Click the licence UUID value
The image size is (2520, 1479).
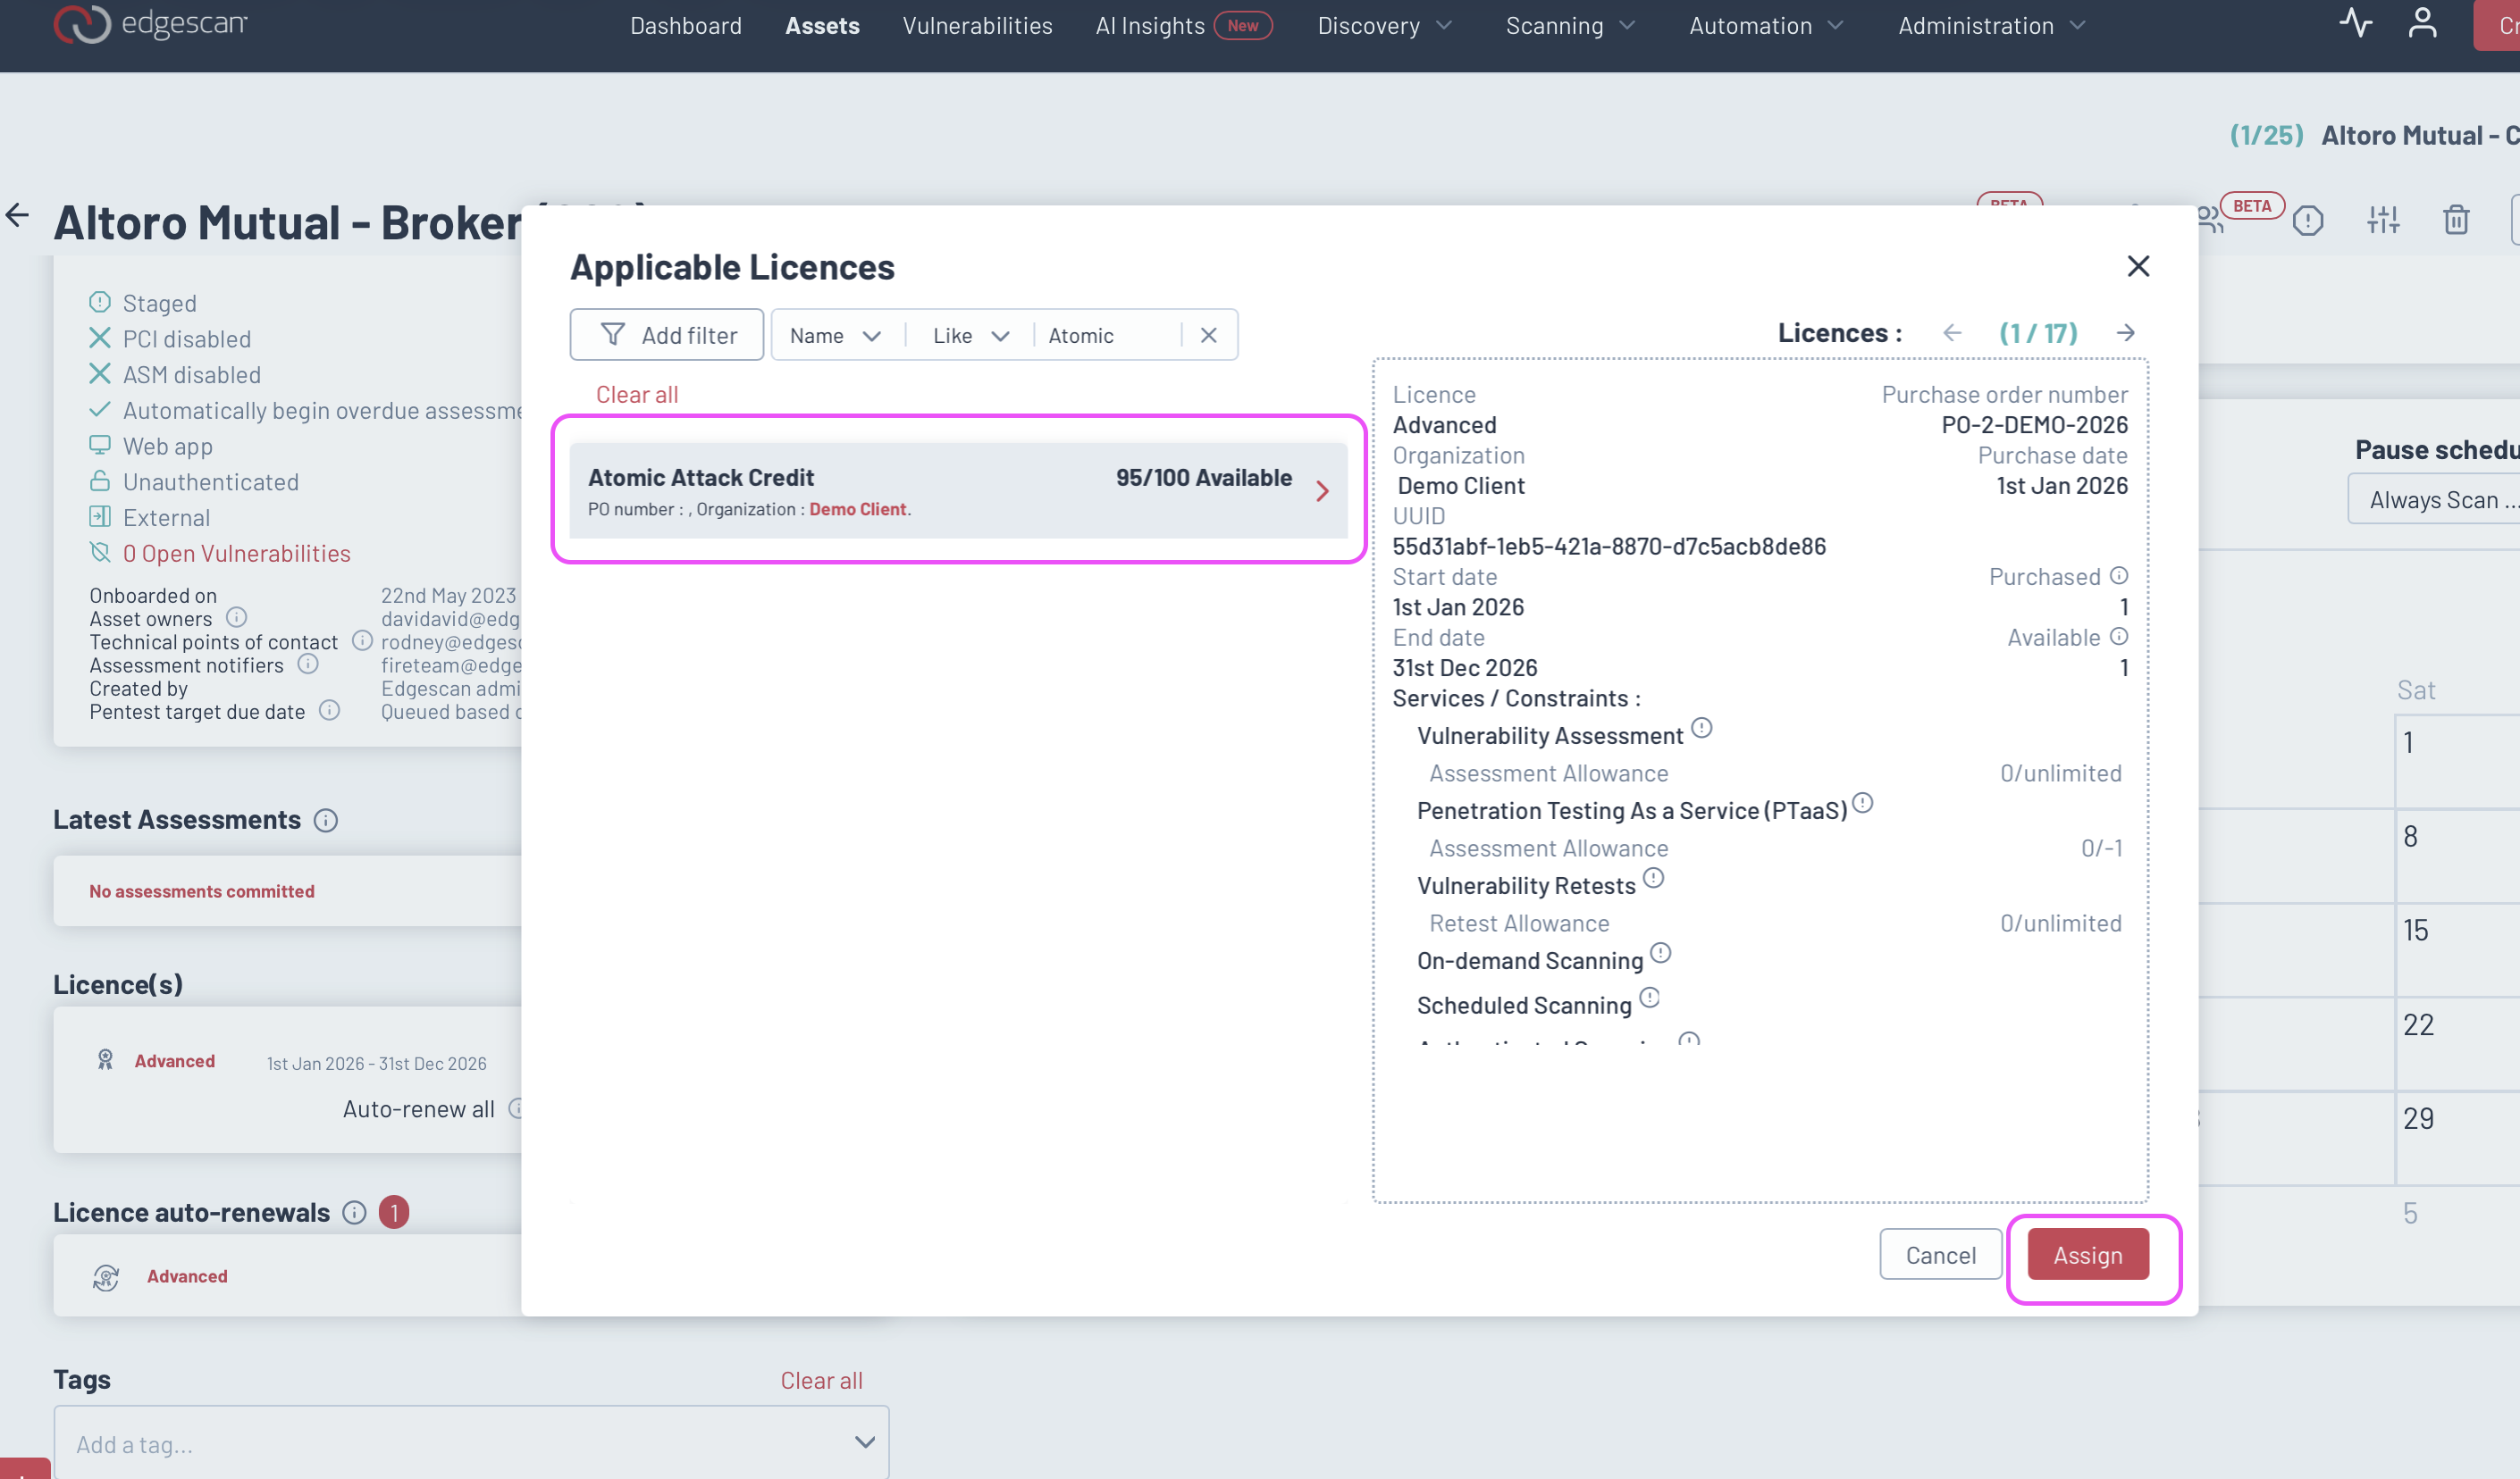coord(1609,547)
